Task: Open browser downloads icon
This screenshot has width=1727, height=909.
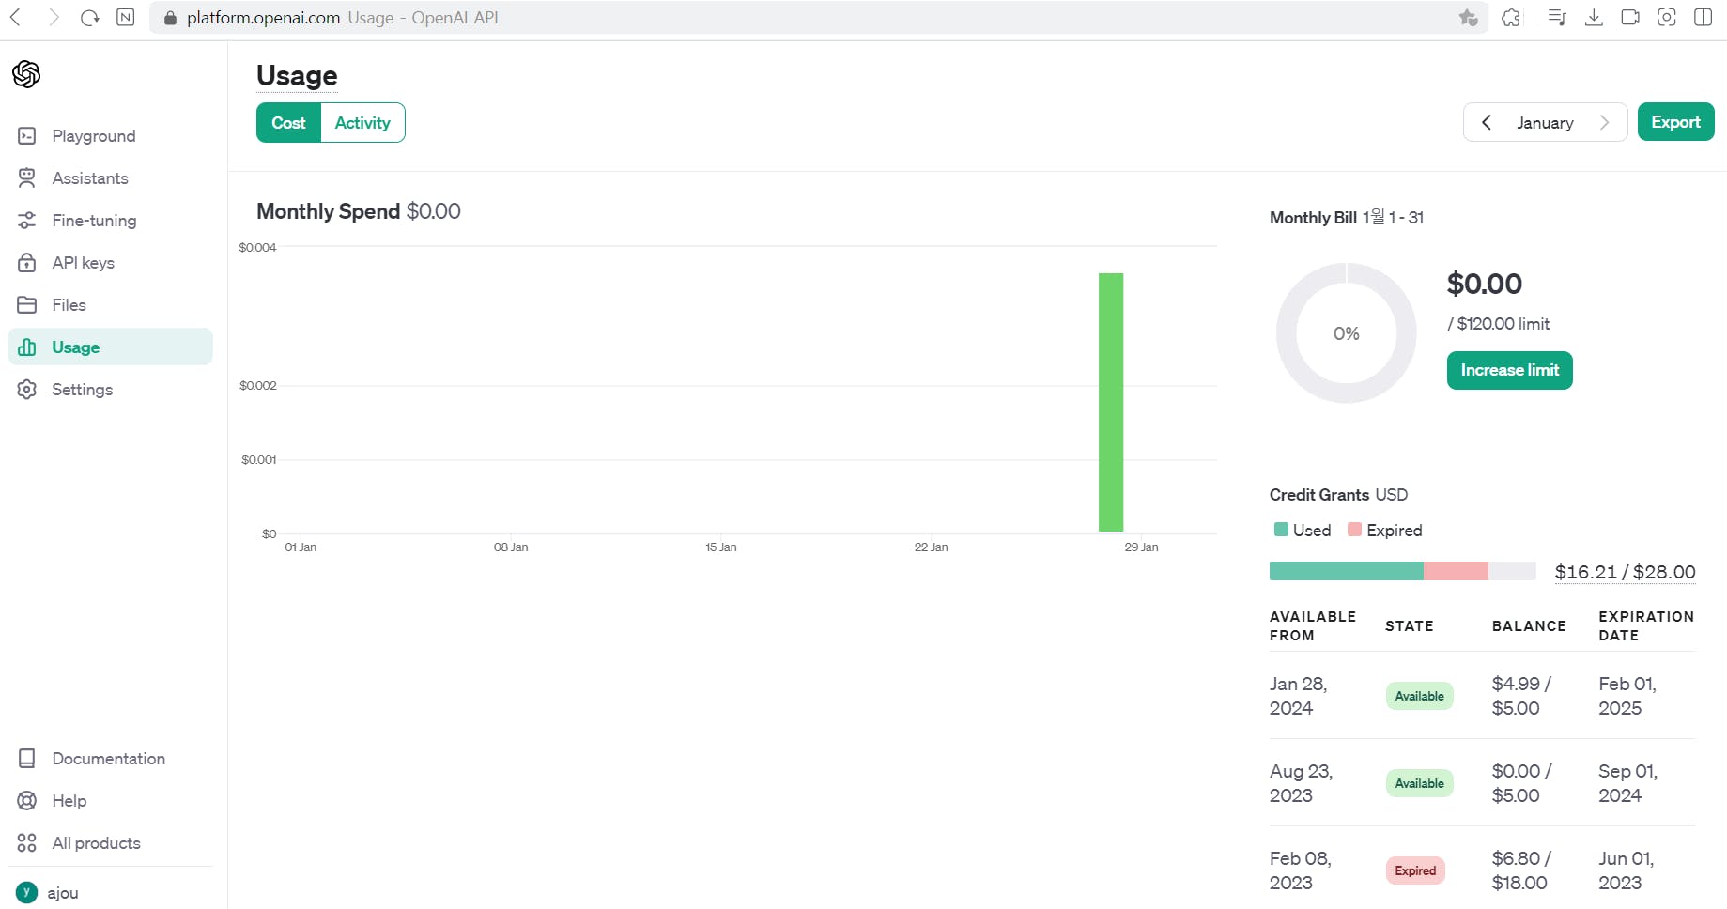Action: pos(1594,17)
